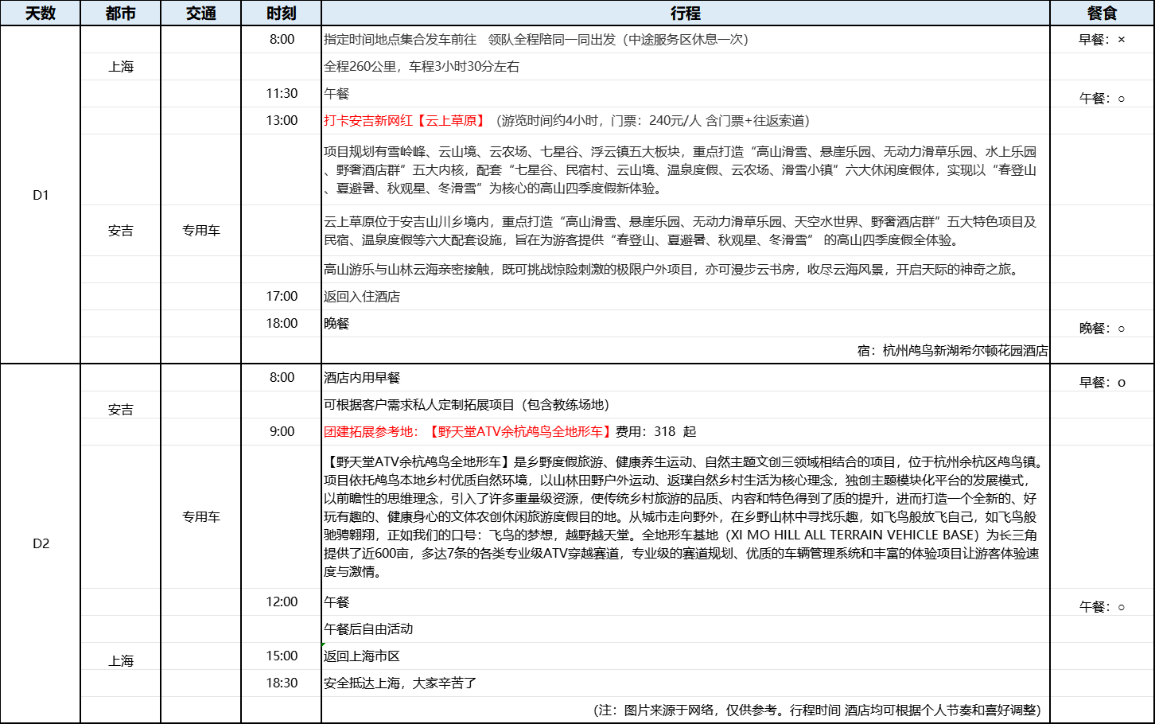The height and width of the screenshot is (724, 1155).
Task: Click the D1 day cell
Action: (x=41, y=195)
